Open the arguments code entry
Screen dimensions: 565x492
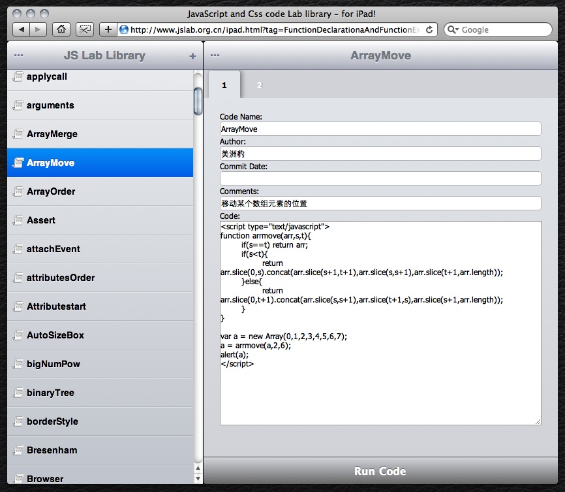pos(100,105)
